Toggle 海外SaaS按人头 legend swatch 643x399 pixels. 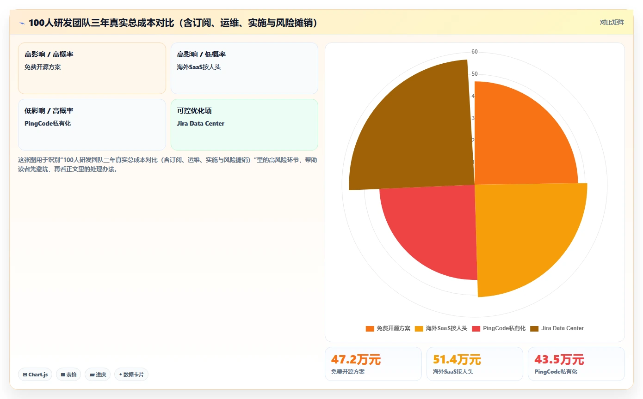[x=419, y=328]
